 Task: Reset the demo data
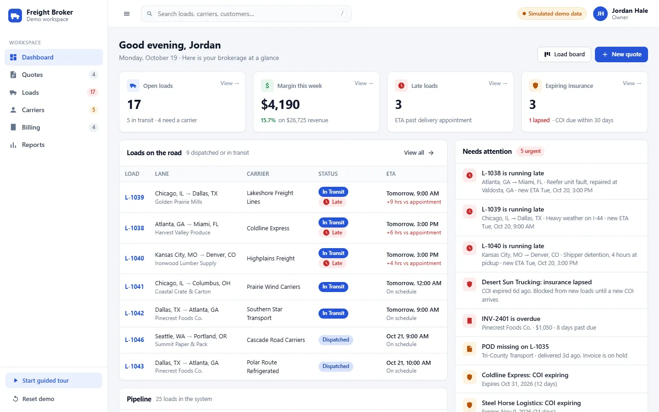tap(54, 399)
